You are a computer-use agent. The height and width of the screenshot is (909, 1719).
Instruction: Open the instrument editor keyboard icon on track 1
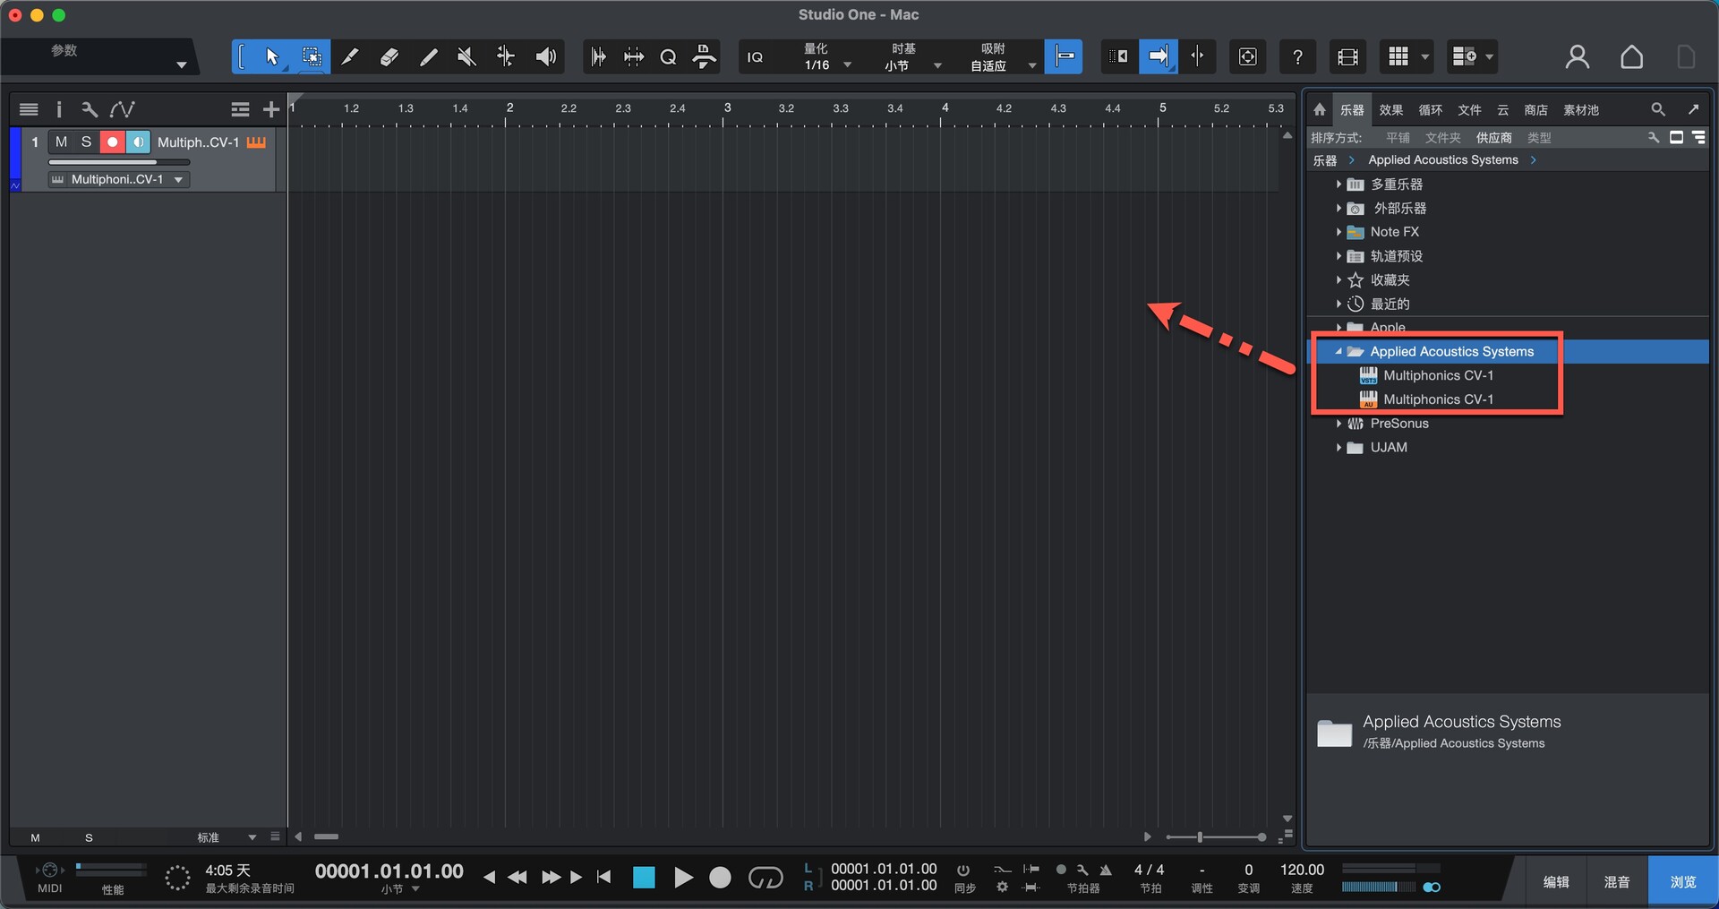tap(257, 142)
